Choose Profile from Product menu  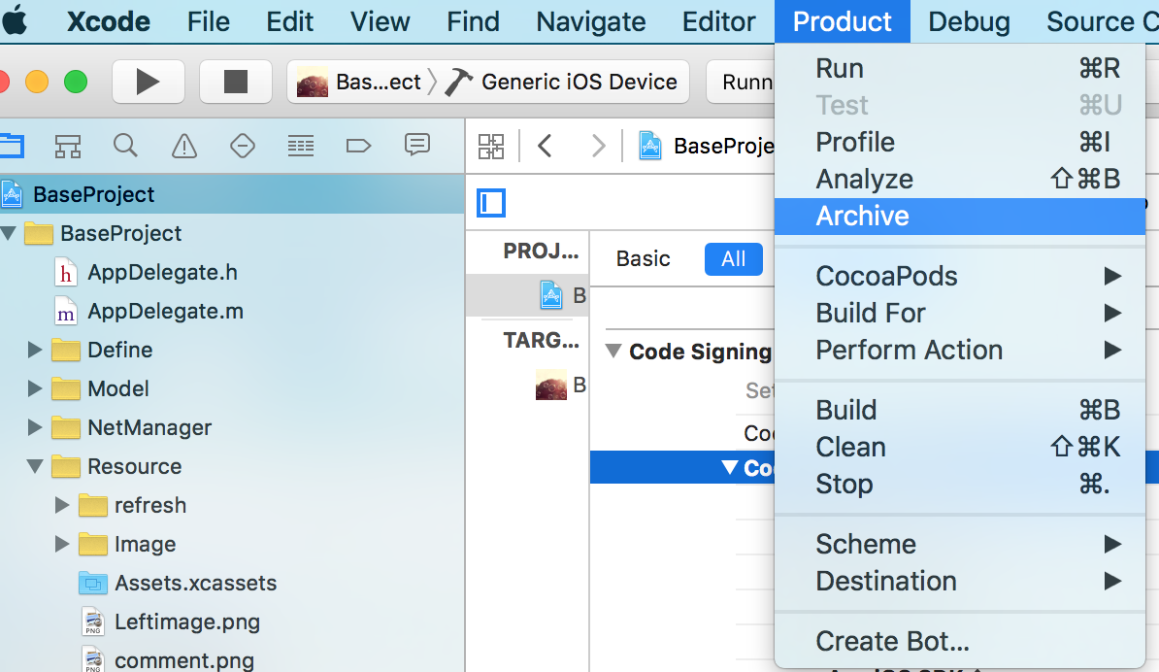pyautogui.click(x=960, y=142)
